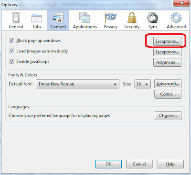The width and height of the screenshot is (191, 175).
Task: Switch to the General tab label
Action: point(16,27)
